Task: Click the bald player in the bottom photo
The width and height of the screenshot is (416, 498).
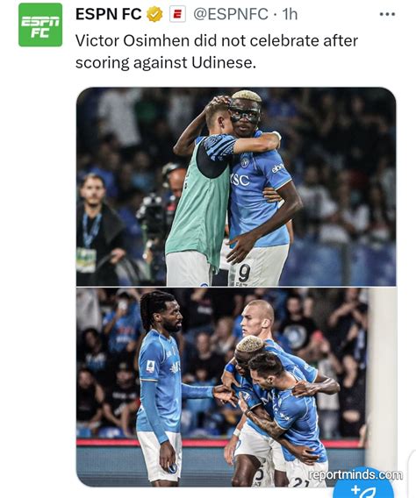Action: (258, 318)
